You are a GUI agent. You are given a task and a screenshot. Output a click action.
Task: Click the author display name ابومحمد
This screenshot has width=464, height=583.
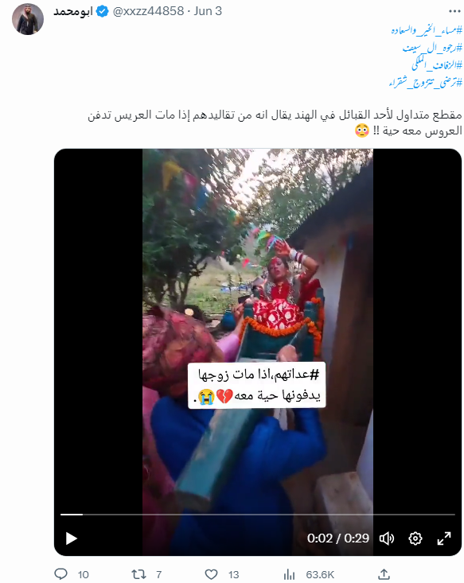point(72,11)
